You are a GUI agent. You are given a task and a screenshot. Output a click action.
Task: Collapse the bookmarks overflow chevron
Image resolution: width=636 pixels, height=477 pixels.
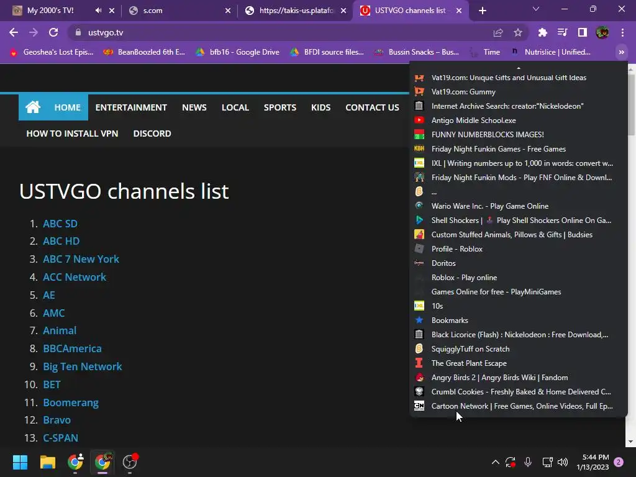click(621, 52)
